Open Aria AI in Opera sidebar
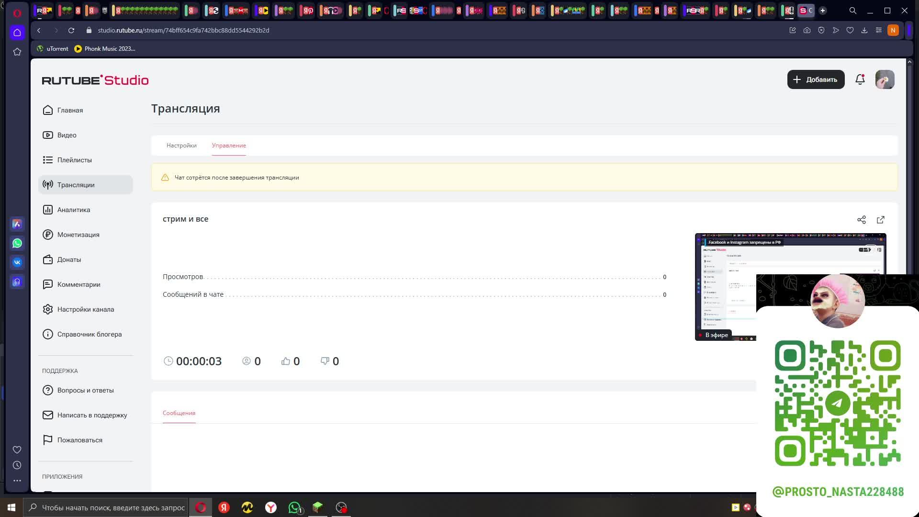The image size is (919, 517). coord(17,224)
